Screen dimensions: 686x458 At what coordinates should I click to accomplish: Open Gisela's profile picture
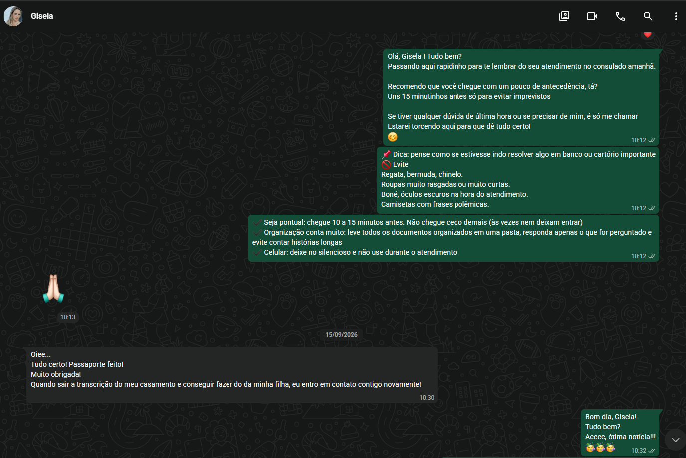point(13,16)
